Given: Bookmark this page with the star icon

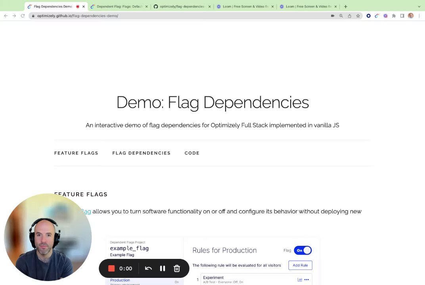Looking at the screenshot, I should [358, 16].
